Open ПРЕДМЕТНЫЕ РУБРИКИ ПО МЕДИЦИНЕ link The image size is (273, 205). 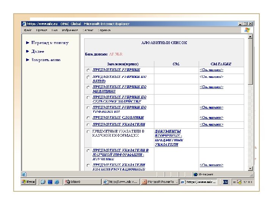pyautogui.click(x=119, y=89)
